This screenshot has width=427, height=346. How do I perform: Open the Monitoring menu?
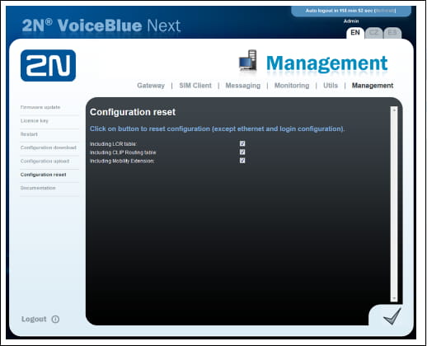point(292,86)
